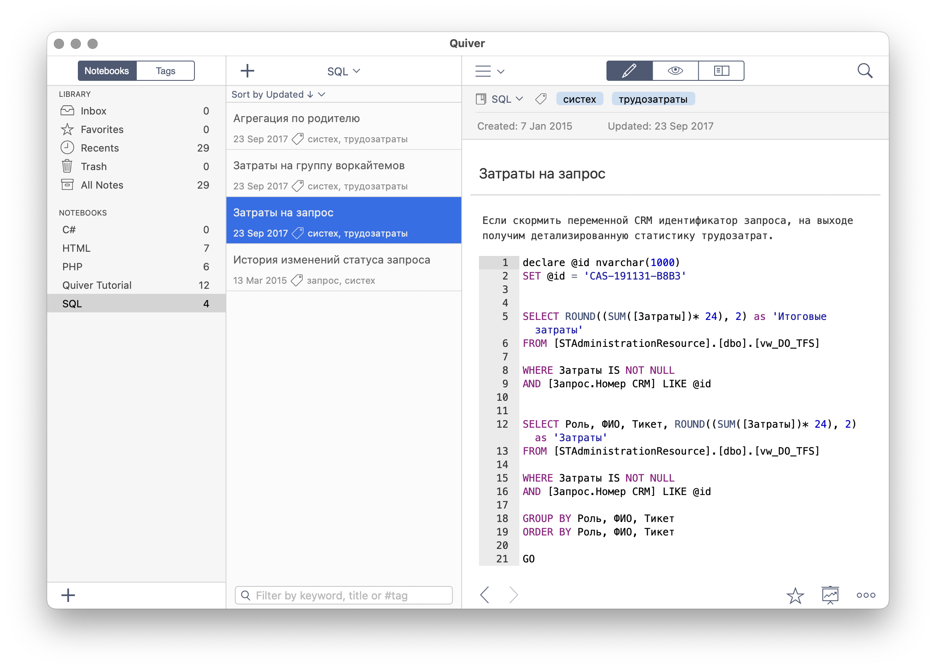Mark the note as favorite with the star
Viewport: 936px width, 671px height.
(x=795, y=595)
